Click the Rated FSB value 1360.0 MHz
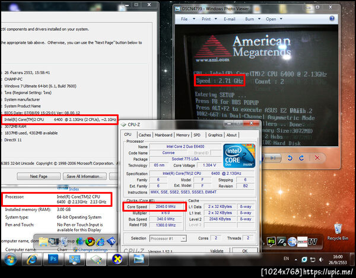 point(166,225)
